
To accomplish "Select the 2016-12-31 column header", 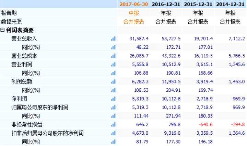I will (166, 4).
